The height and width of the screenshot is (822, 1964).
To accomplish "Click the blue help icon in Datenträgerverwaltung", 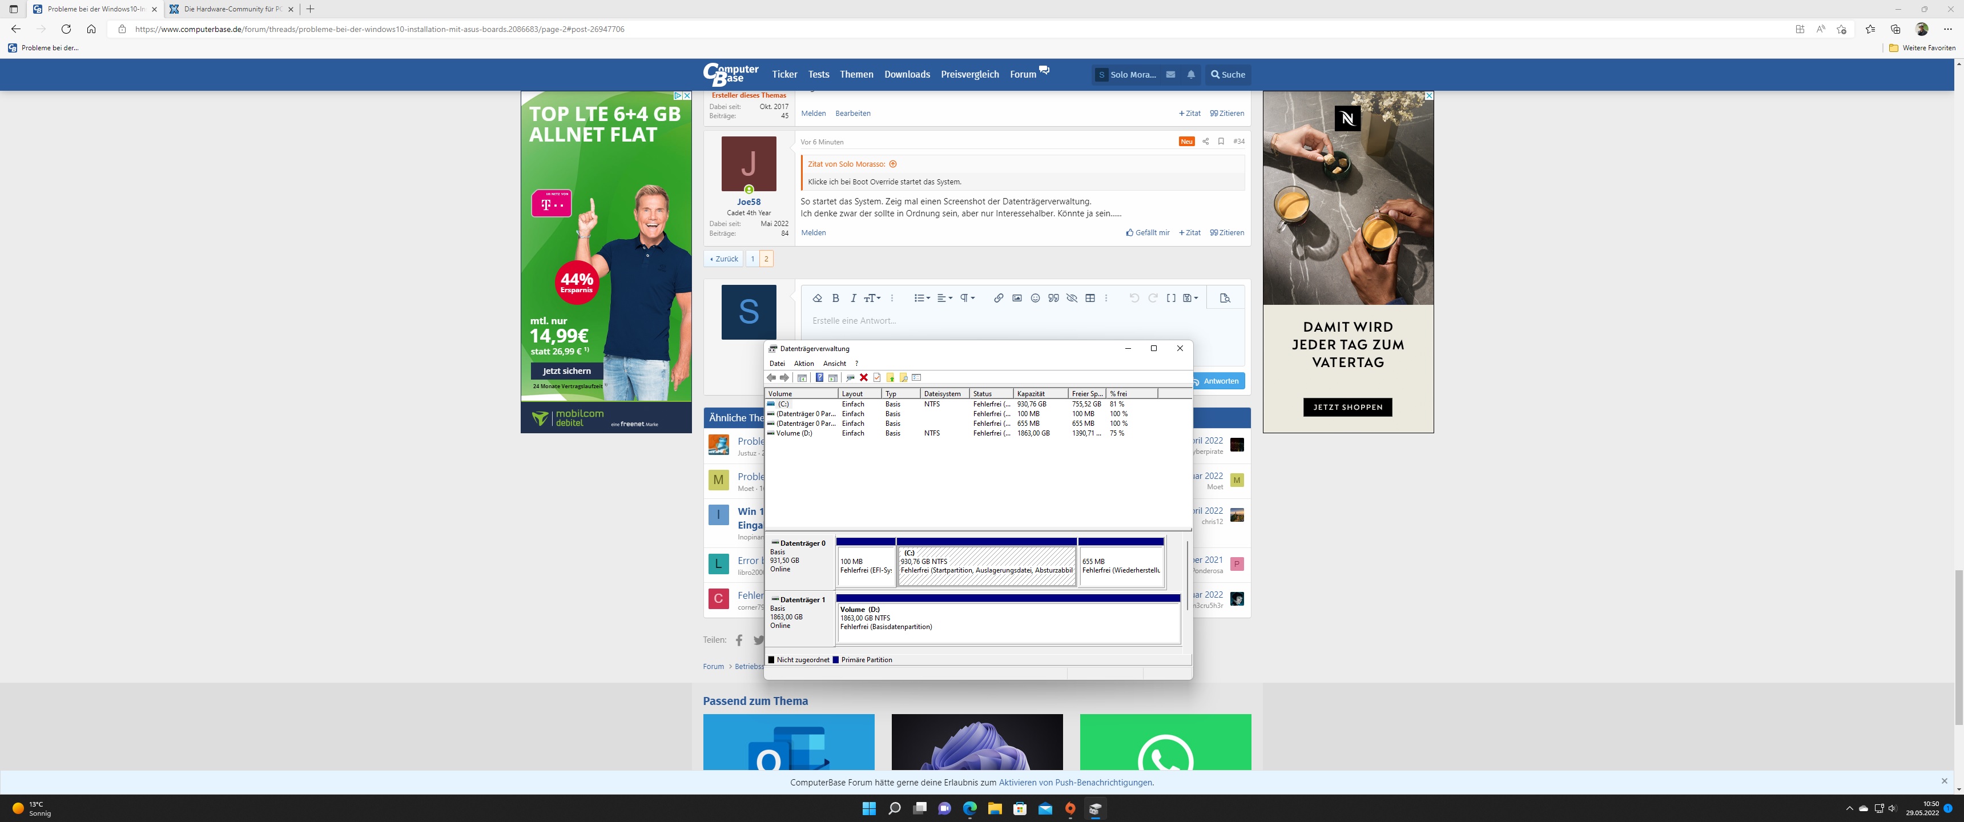I will (819, 377).
